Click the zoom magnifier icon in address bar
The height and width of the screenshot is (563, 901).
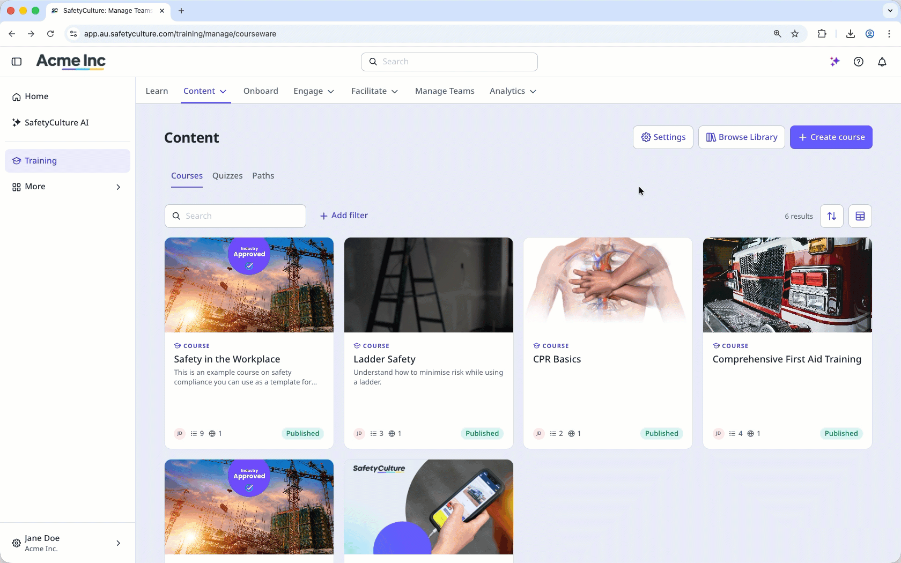pos(777,34)
